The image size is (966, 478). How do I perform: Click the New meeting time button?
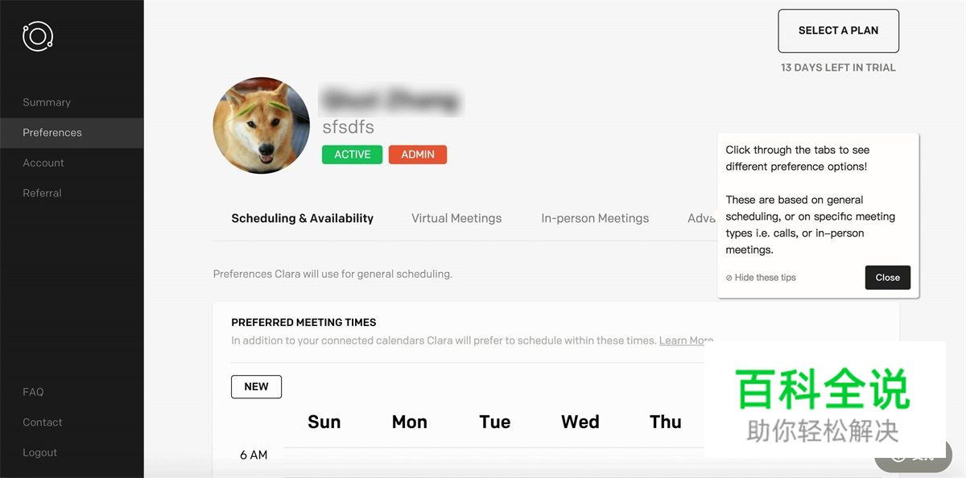[x=256, y=387]
